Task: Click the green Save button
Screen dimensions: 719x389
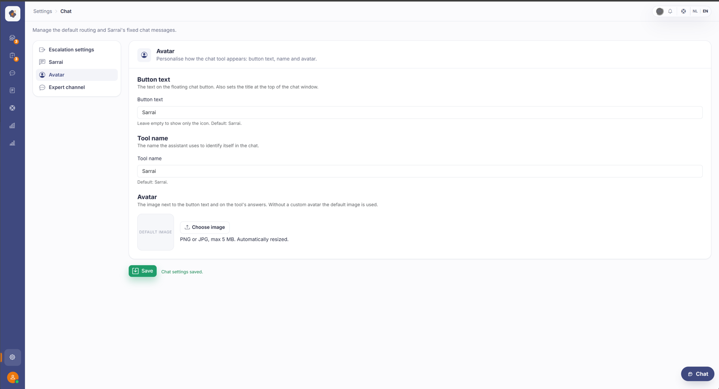Action: click(142, 271)
